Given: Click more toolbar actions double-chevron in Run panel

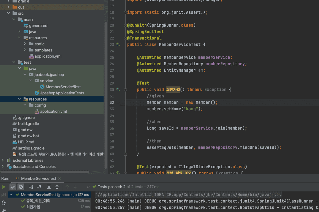Looking at the screenshot, I should click(x=89, y=187).
